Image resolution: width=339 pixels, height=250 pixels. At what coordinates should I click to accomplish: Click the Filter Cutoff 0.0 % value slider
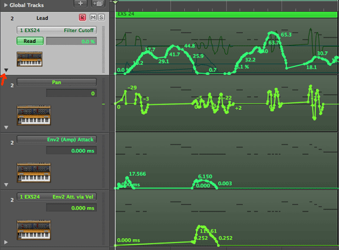pyautogui.click(x=71, y=41)
